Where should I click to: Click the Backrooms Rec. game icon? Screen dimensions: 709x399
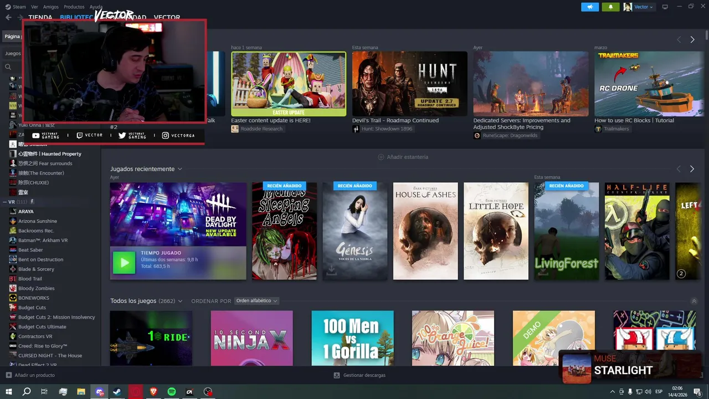click(x=13, y=231)
